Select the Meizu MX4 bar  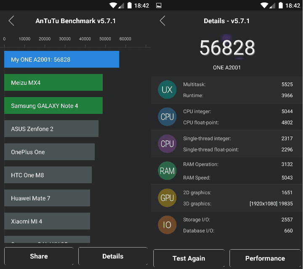[53, 82]
